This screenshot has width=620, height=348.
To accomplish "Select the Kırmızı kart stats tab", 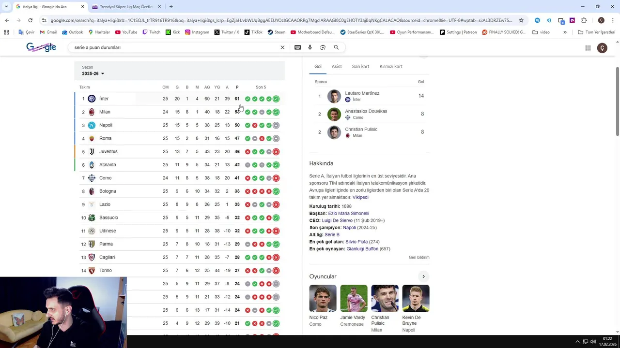I will pos(391,66).
